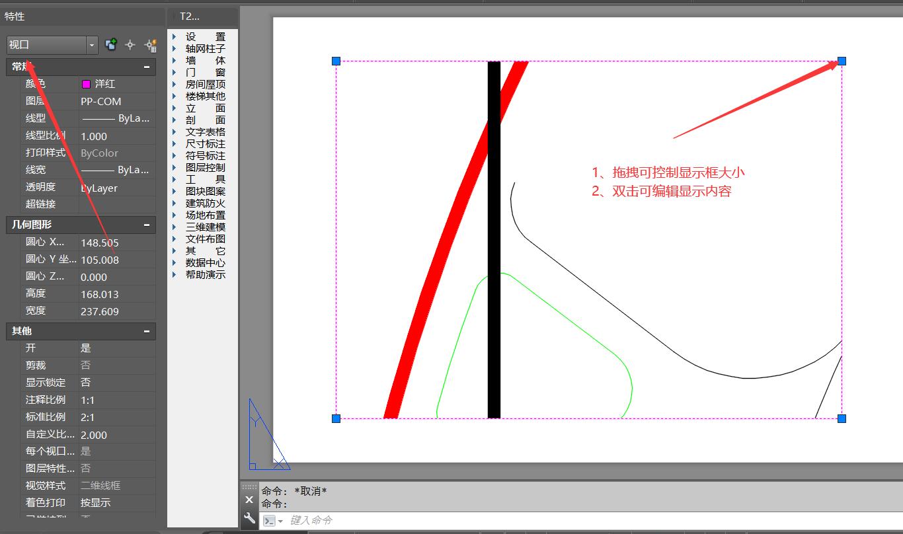Click the T2... panel title
Image resolution: width=903 pixels, height=534 pixels.
[x=190, y=17]
